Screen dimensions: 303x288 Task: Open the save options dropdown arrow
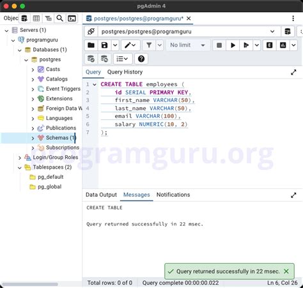coord(115,45)
